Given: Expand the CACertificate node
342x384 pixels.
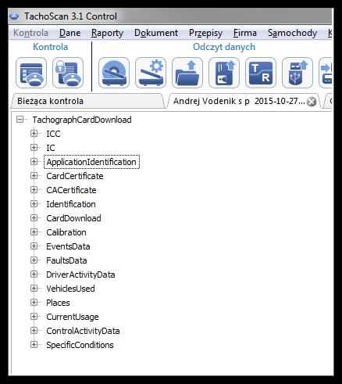Looking at the screenshot, I should [34, 190].
